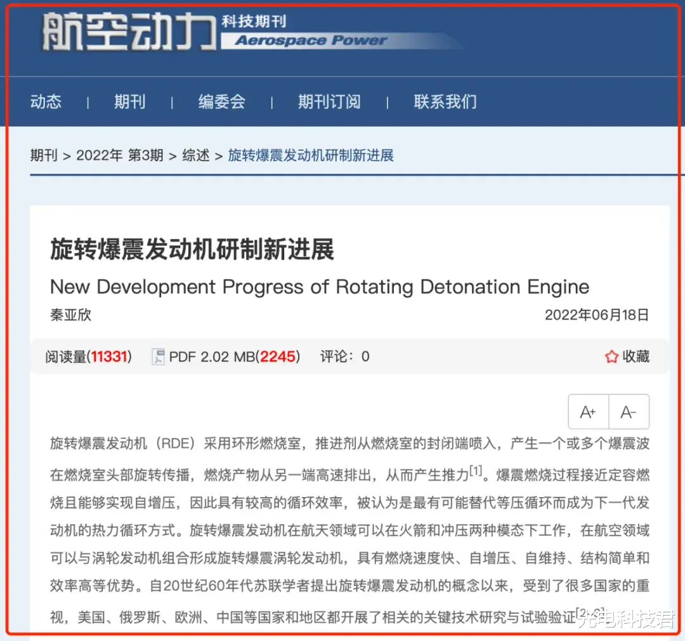Open the 联系我们 menu item
685x641 pixels.
445,101
